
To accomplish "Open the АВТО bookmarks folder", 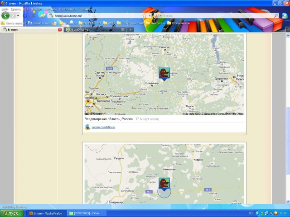I will tap(109, 23).
